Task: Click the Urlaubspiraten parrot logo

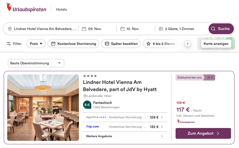Action: coord(9,7)
